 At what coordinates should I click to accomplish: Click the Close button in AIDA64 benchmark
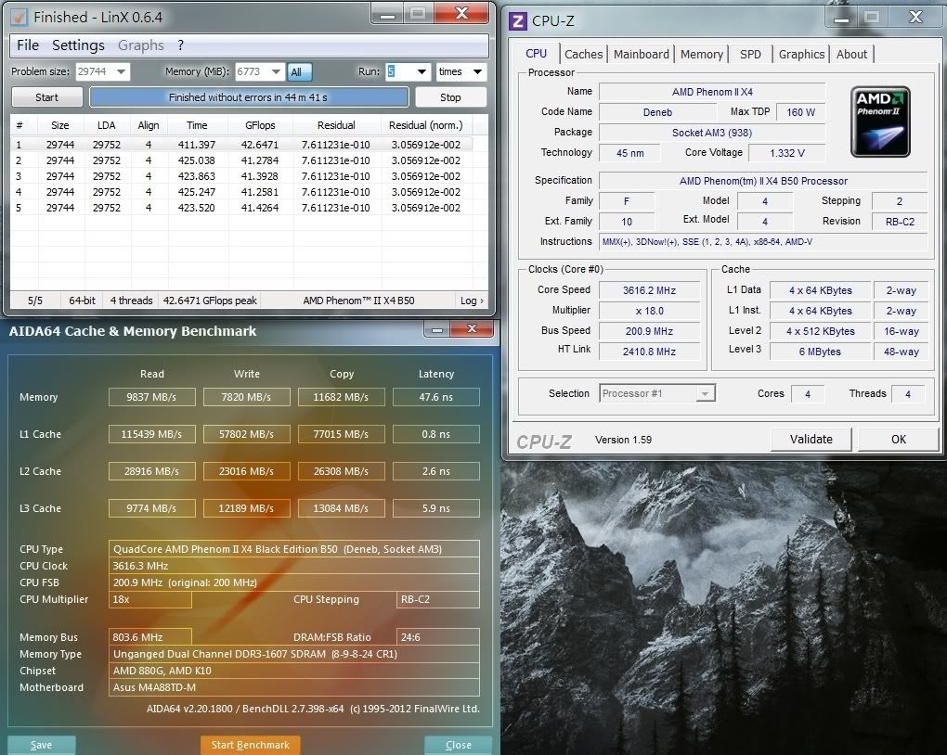point(459,745)
